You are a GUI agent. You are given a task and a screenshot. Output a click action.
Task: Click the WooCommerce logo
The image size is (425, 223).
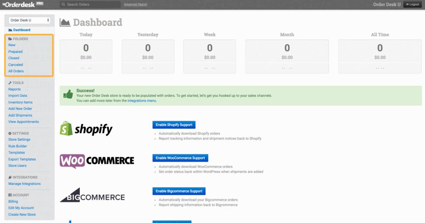click(97, 161)
